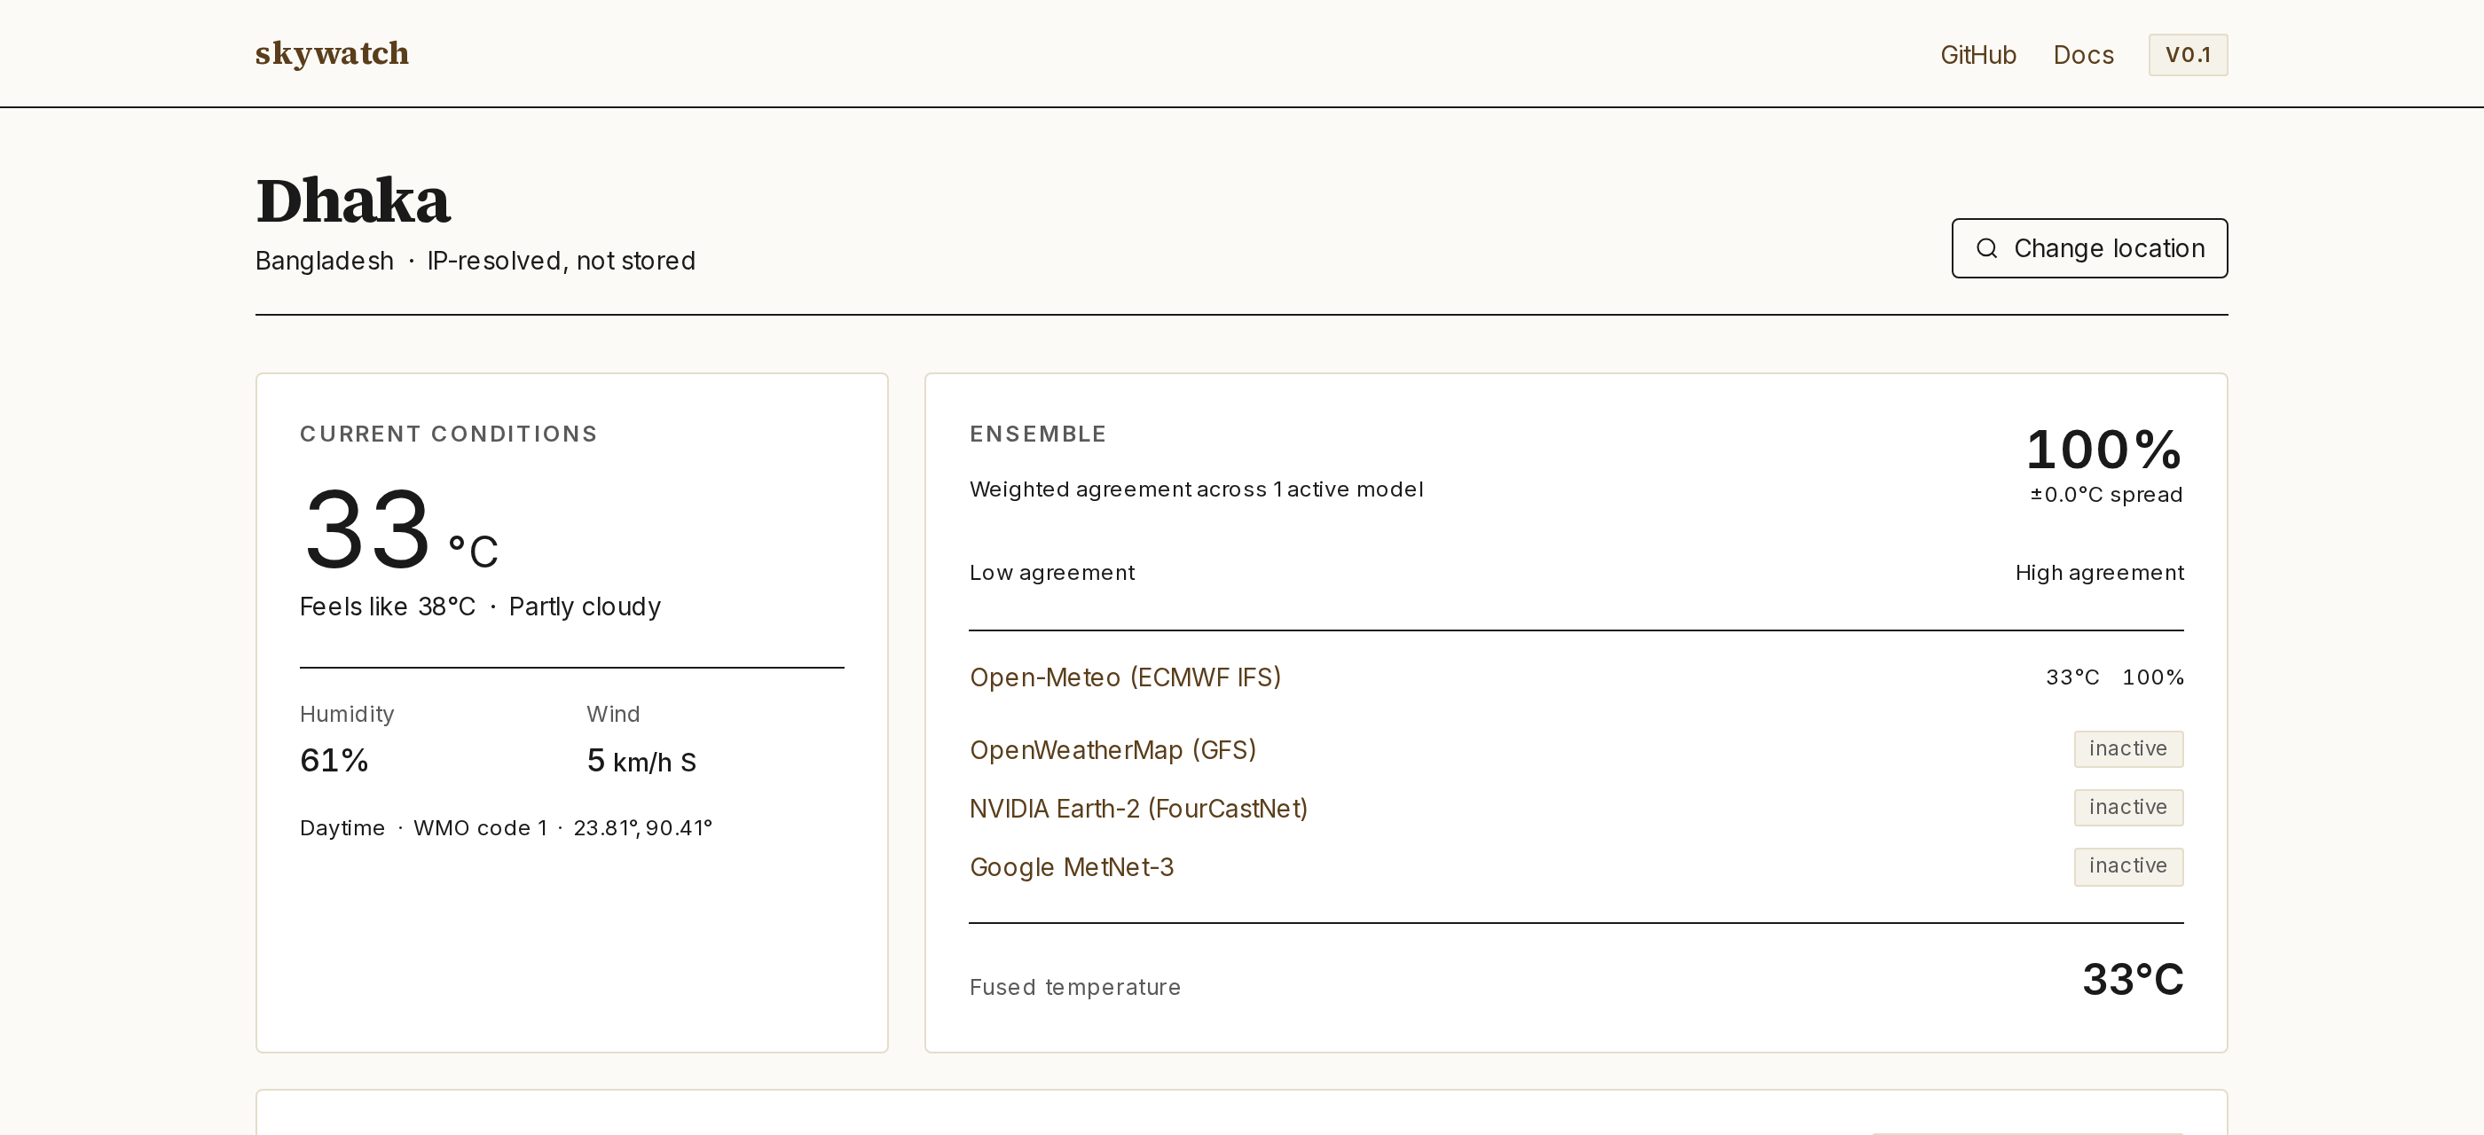This screenshot has width=2484, height=1135.
Task: Click the 100% ensemble agreement value
Action: click(2103, 450)
